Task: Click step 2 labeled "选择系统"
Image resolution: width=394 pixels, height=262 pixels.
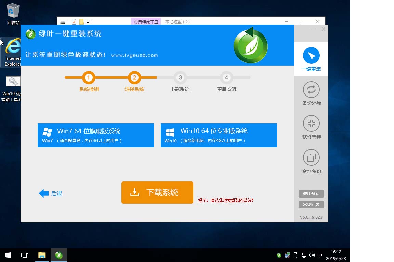Action: point(134,82)
